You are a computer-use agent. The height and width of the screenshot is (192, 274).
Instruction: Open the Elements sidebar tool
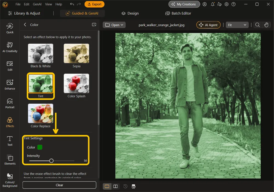[10, 160]
